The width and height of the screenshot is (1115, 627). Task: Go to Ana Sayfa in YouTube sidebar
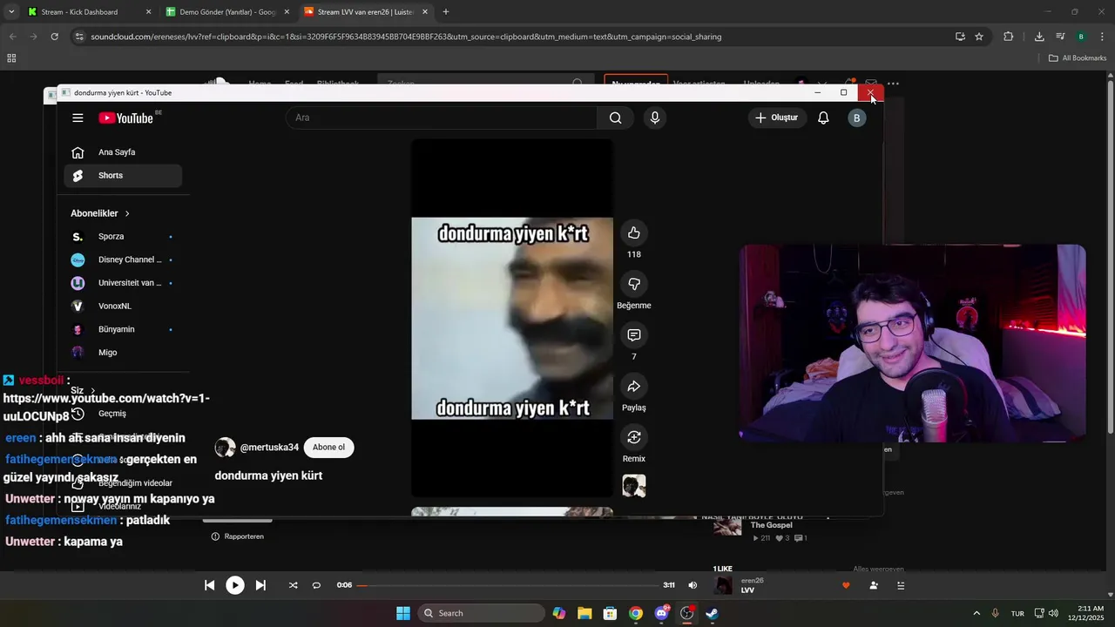pos(123,152)
